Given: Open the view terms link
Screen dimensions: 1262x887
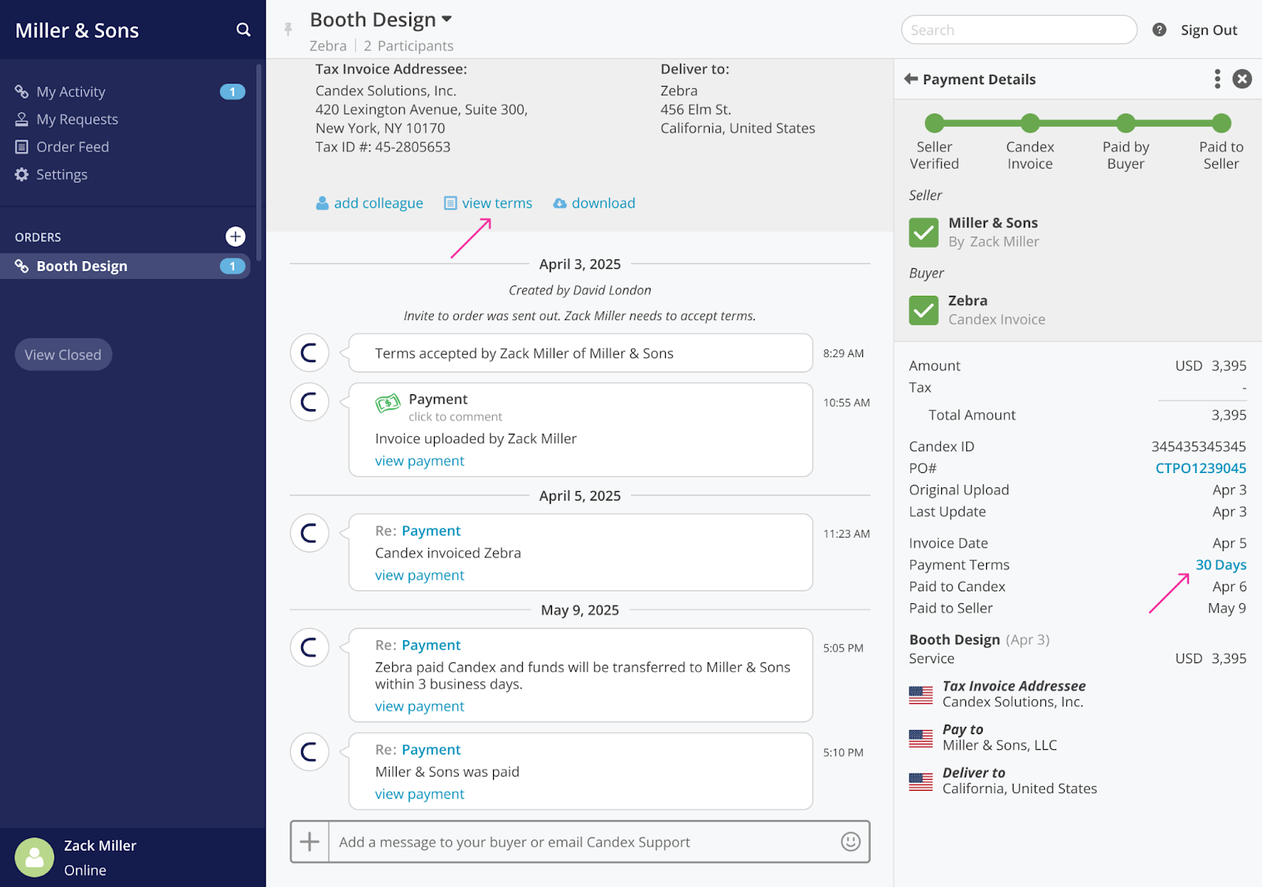Looking at the screenshot, I should click(496, 203).
